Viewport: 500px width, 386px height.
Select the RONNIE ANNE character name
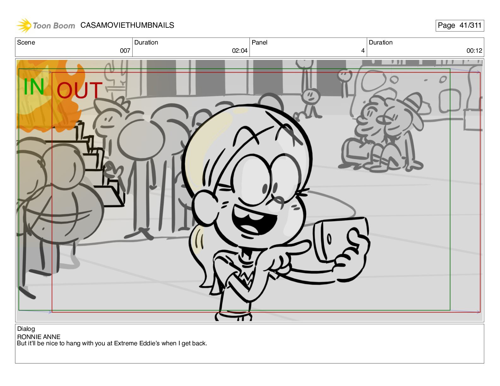pyautogui.click(x=39, y=337)
